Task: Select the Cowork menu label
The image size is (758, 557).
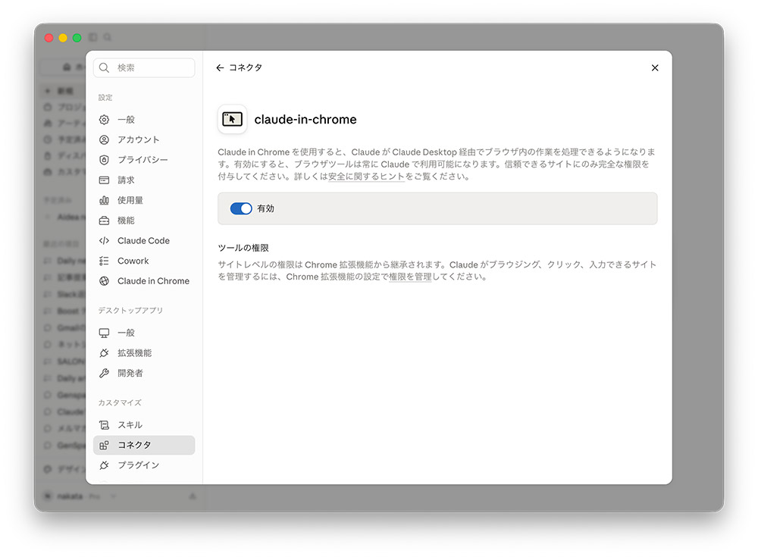Action: [133, 261]
